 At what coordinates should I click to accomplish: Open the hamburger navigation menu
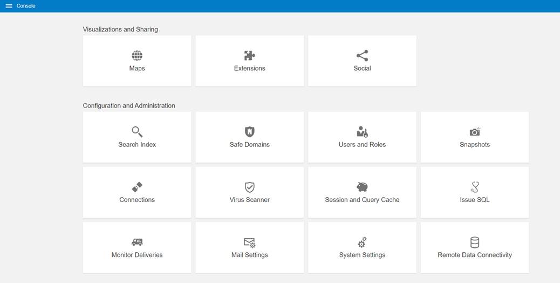(9, 6)
